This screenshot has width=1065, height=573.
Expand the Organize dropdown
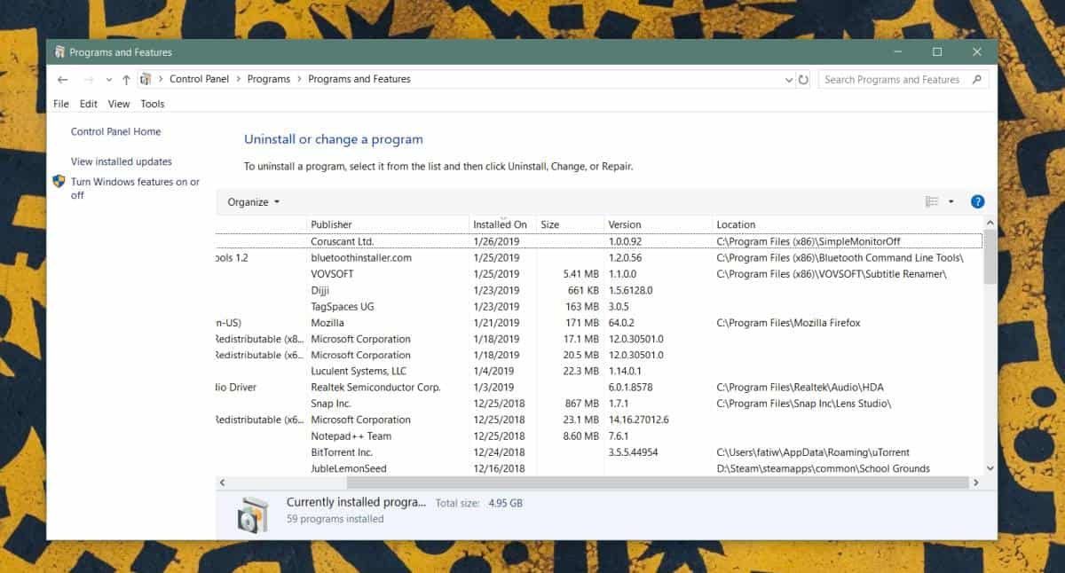click(254, 202)
